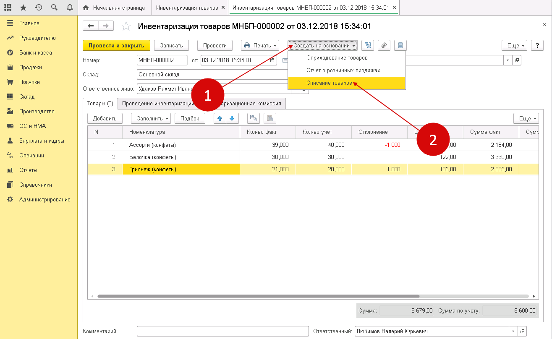Click the horizontal table scrollbar
Screen dimensions: 552x339
point(258,296)
